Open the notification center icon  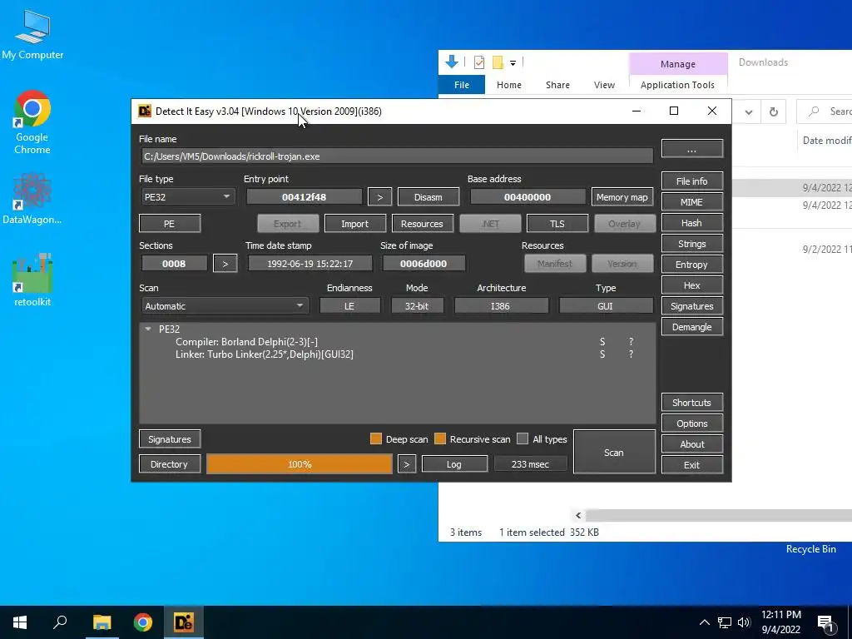coord(825,623)
